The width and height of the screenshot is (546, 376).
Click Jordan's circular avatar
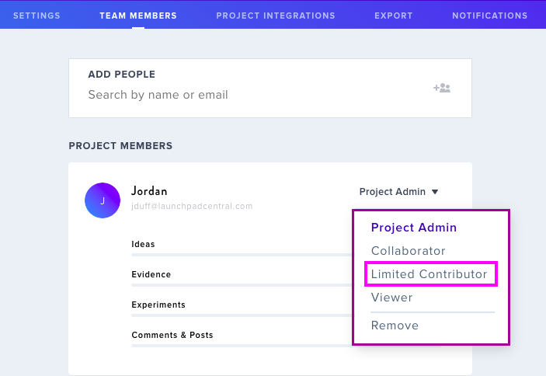pyautogui.click(x=103, y=200)
